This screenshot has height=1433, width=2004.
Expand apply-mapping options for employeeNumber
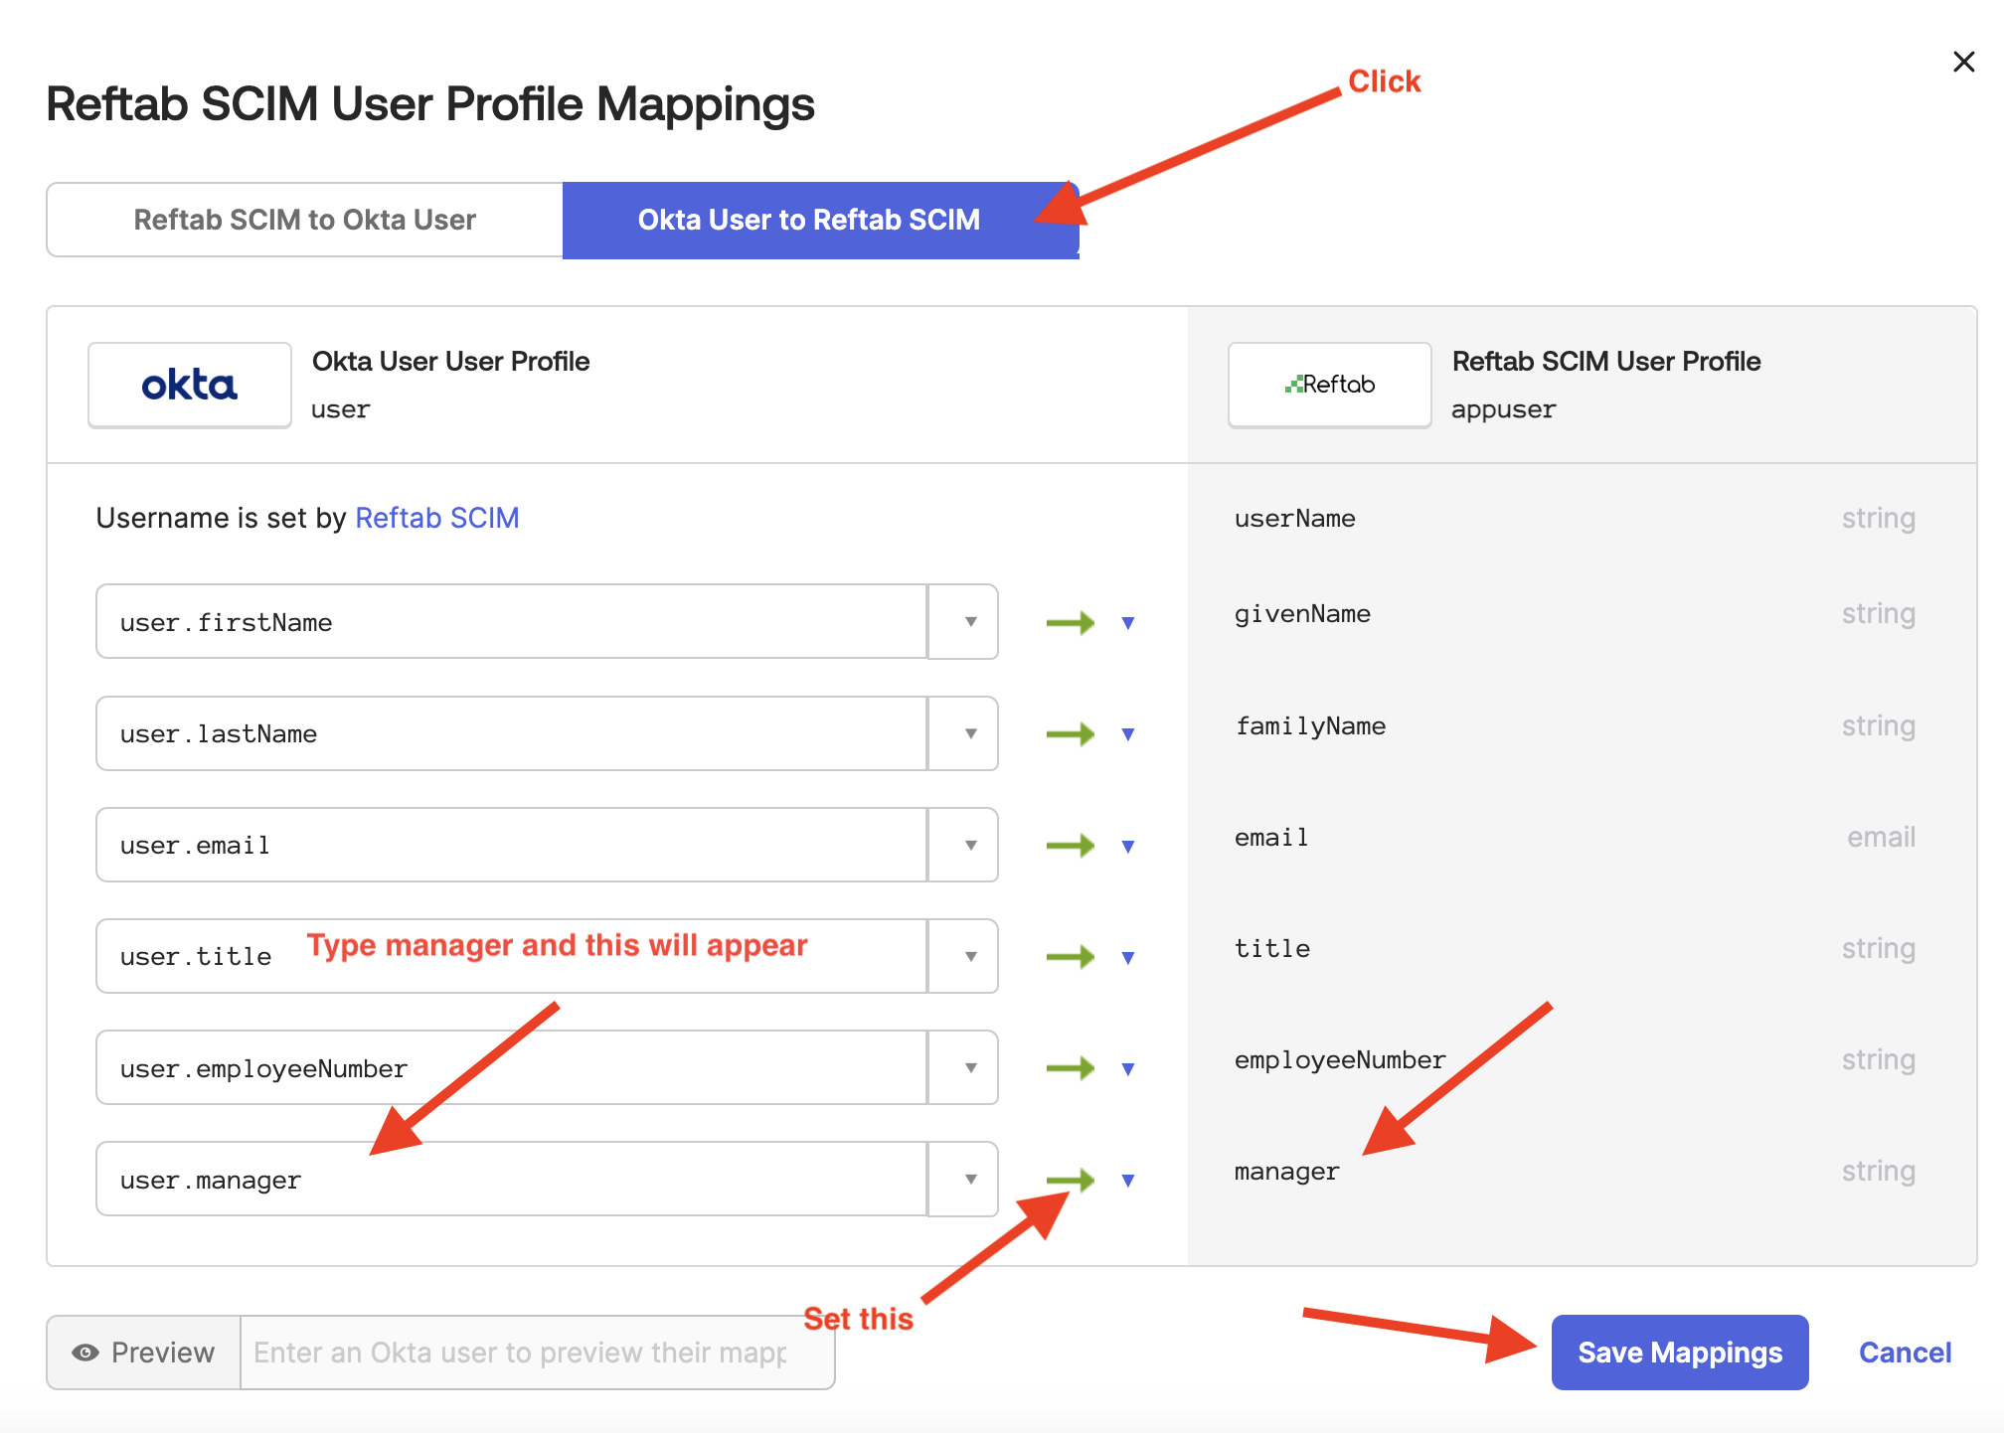coord(1128,1069)
